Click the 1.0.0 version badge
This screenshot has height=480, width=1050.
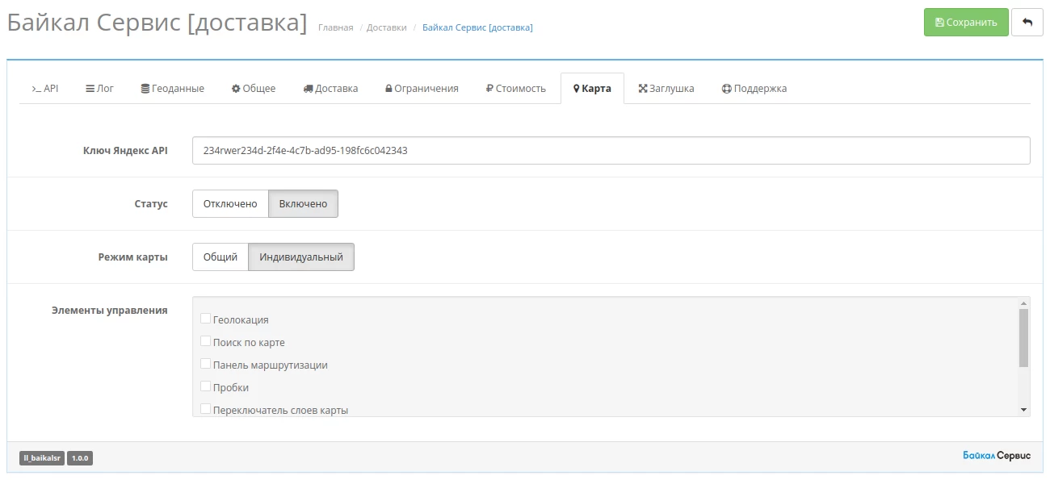(80, 458)
